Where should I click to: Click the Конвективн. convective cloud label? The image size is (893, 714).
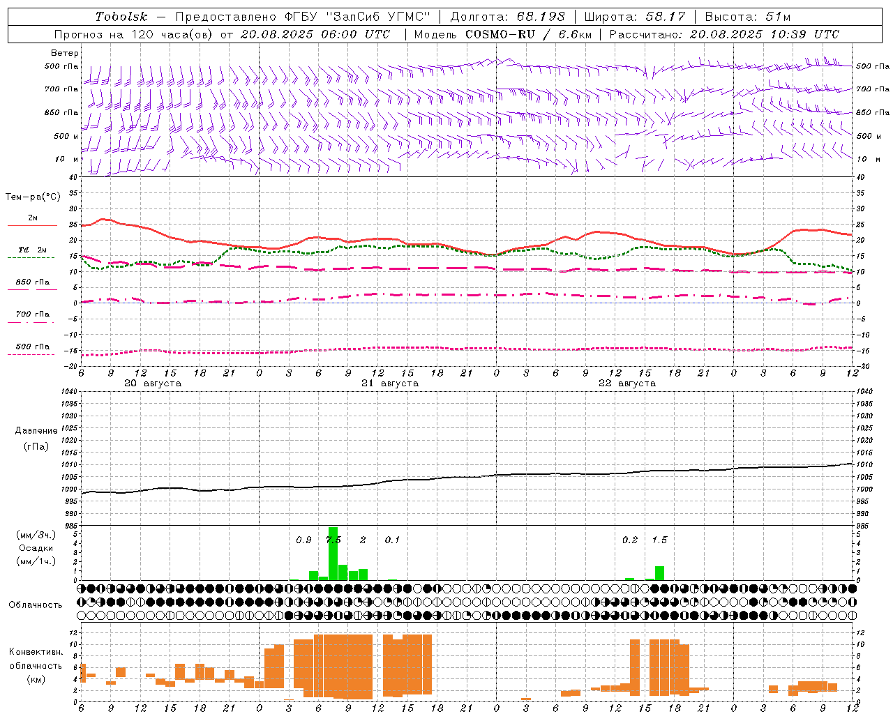(36, 652)
